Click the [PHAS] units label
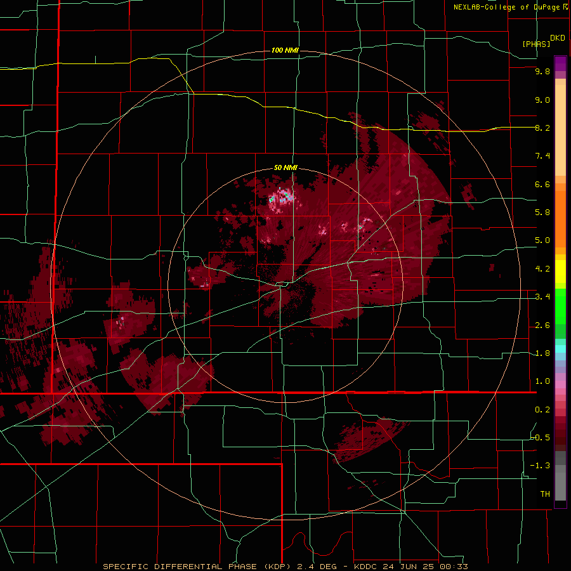Screen dimensions: 571x571 point(536,44)
